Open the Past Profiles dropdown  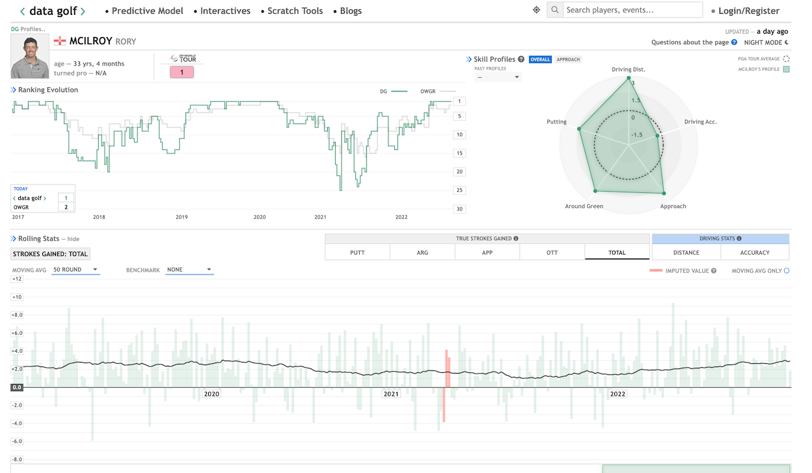point(498,77)
